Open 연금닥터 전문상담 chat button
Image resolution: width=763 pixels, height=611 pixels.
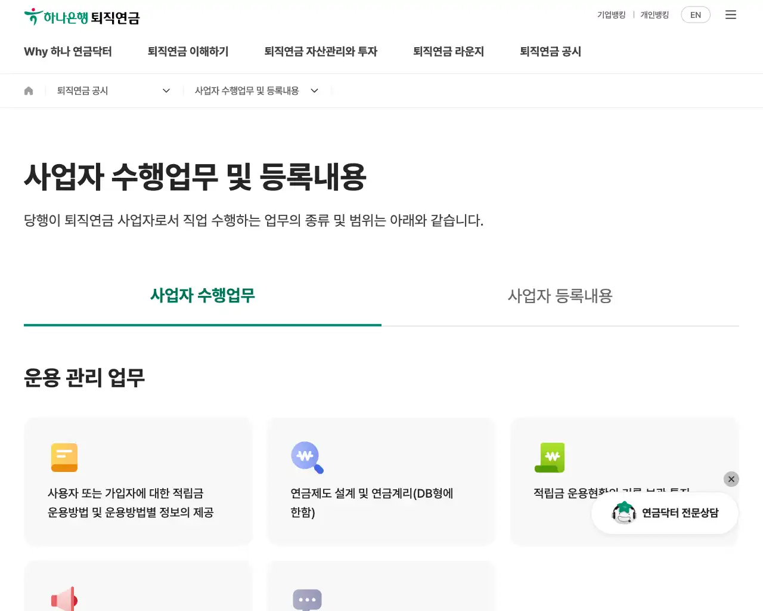tap(665, 513)
